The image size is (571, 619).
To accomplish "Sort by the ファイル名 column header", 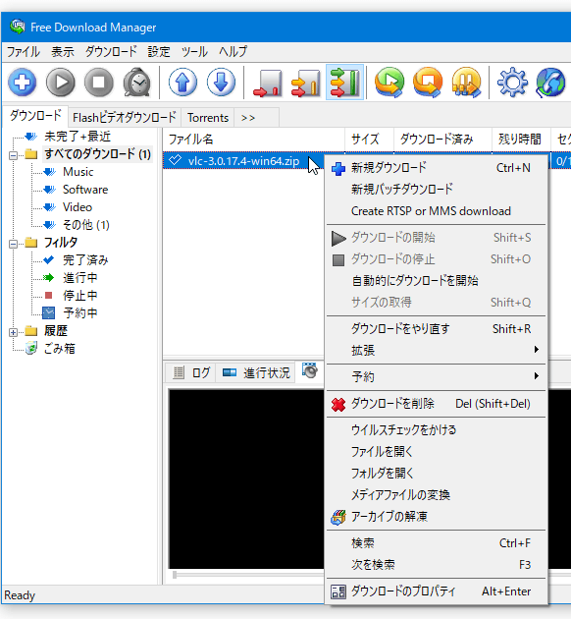I will [x=254, y=139].
